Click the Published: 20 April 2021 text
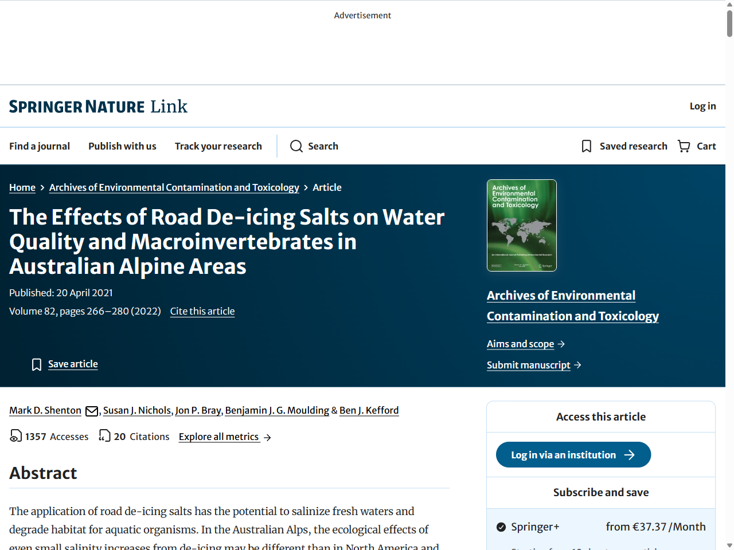Image resolution: width=734 pixels, height=550 pixels. coord(61,293)
